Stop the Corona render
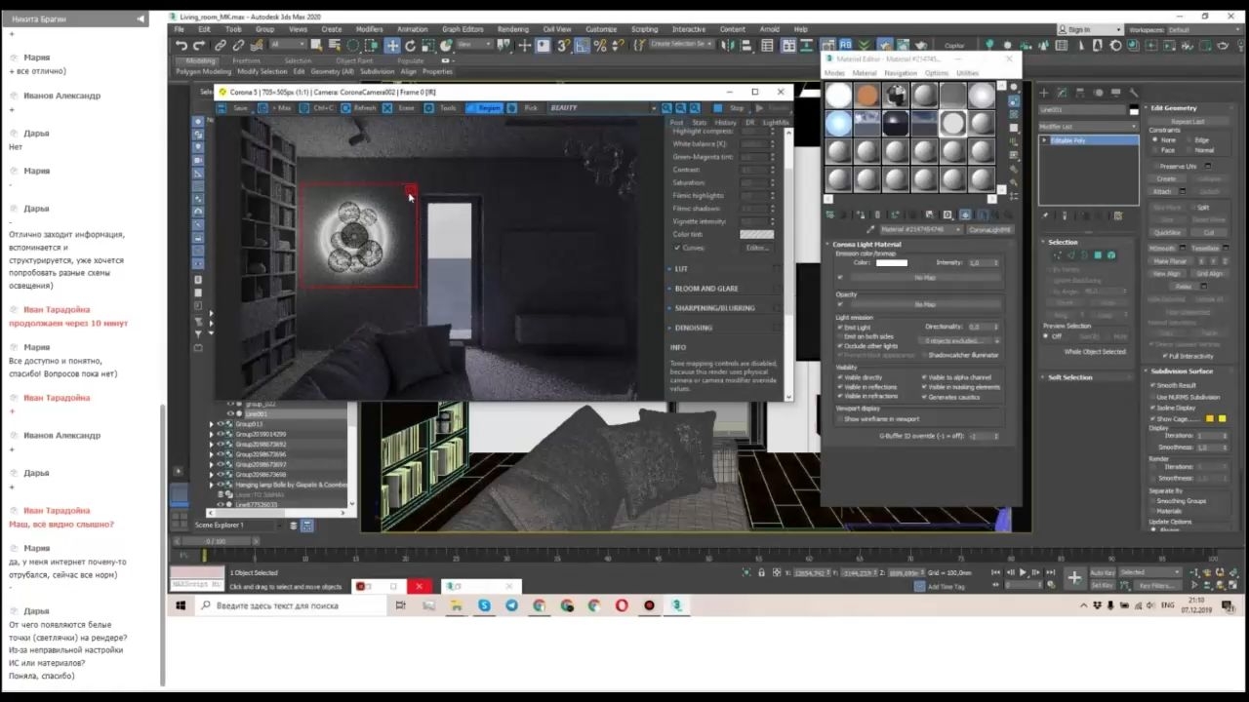Screen dimensions: 1249x702 click(x=731, y=108)
